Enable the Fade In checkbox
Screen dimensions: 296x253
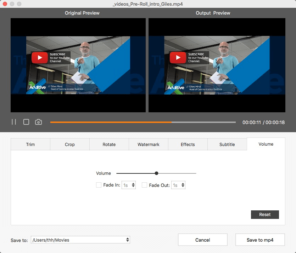click(x=99, y=185)
